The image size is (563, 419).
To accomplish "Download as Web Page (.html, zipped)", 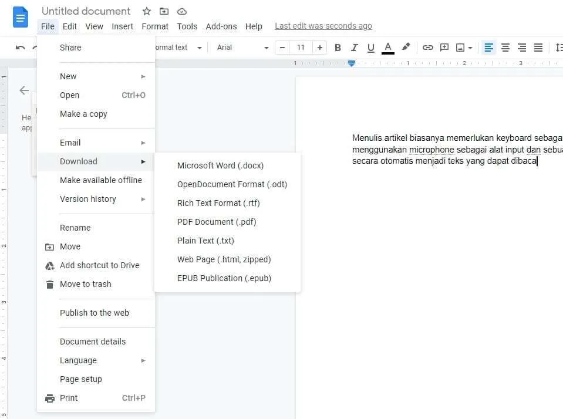I will point(228,259).
